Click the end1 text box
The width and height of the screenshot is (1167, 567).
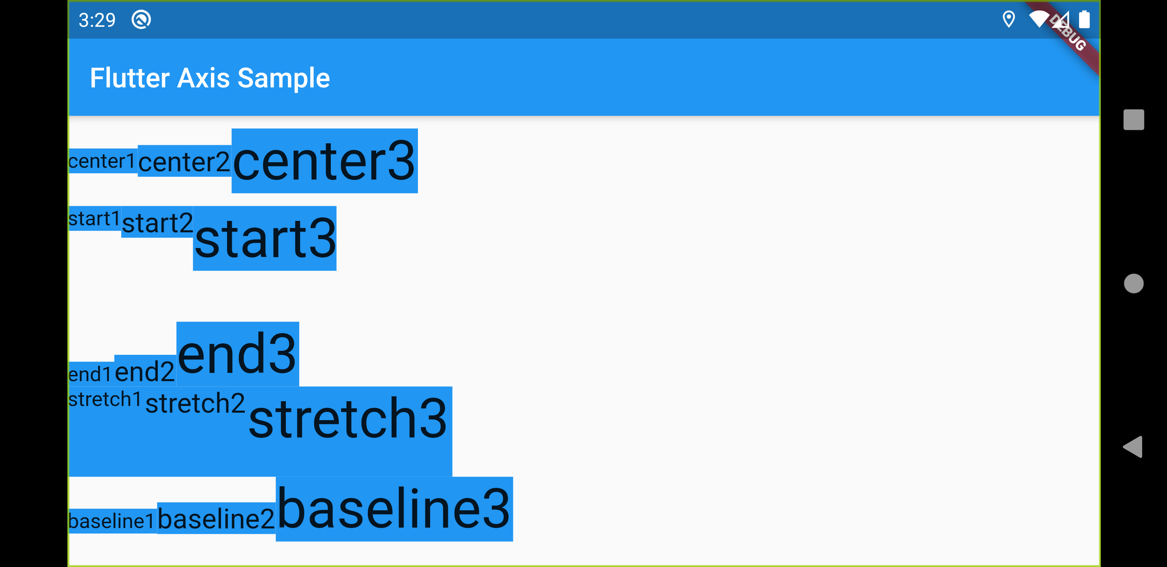tap(91, 374)
